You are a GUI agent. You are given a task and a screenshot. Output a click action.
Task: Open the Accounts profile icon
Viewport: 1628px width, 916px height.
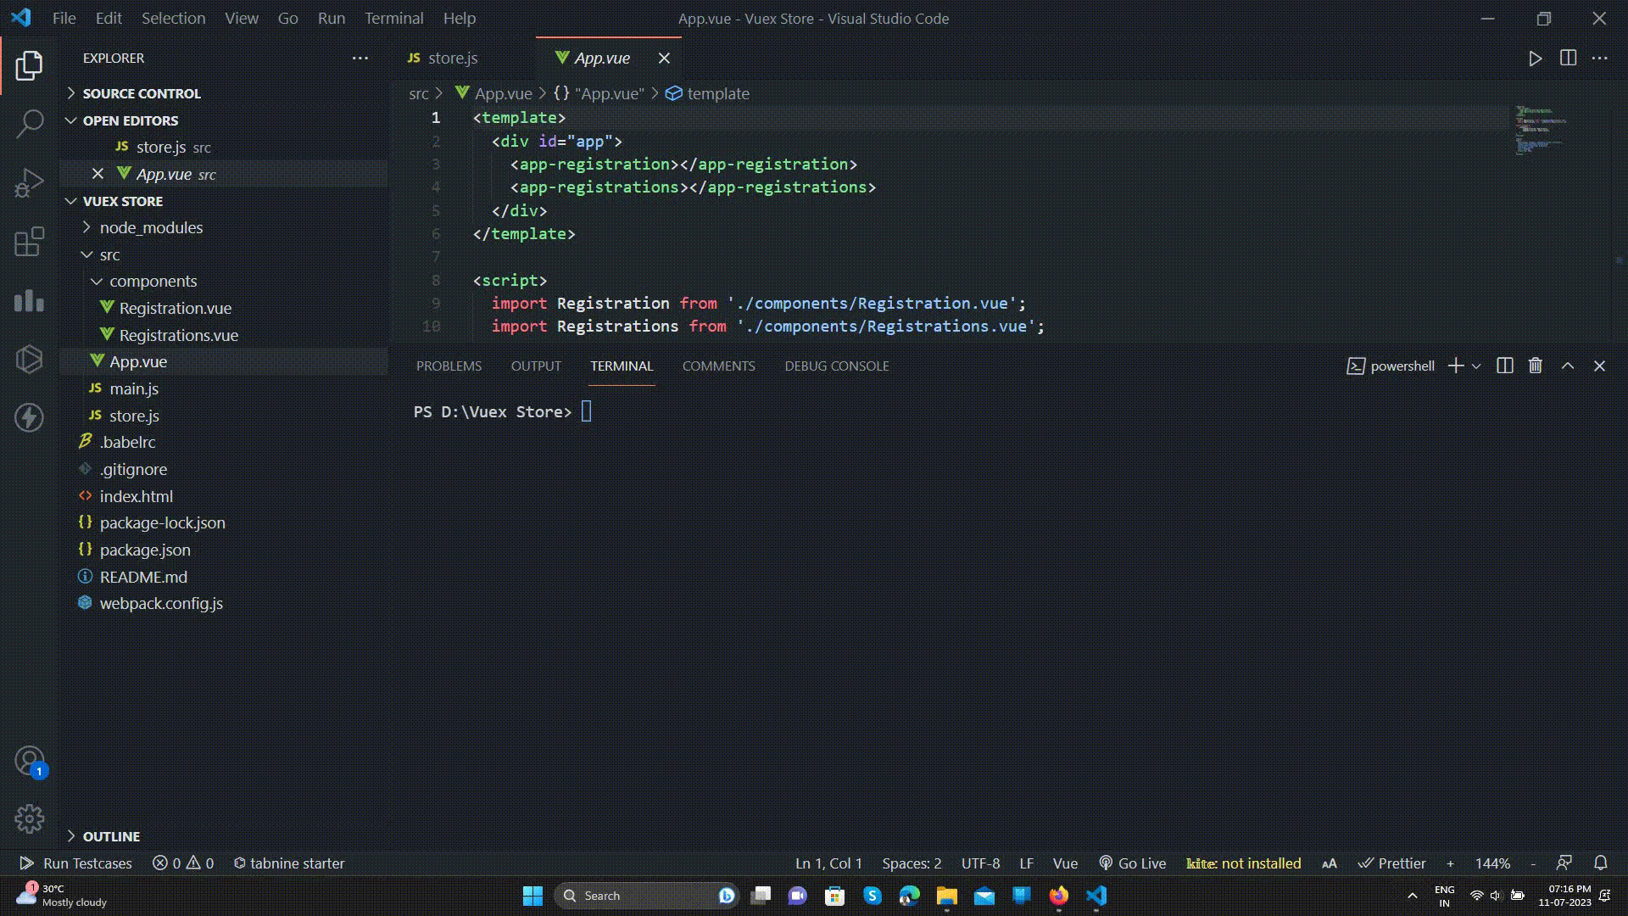[x=29, y=761]
